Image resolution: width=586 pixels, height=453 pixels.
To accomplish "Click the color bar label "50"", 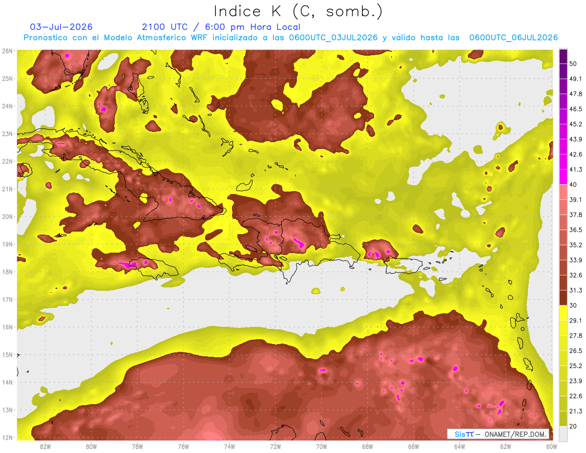I will pos(574,64).
